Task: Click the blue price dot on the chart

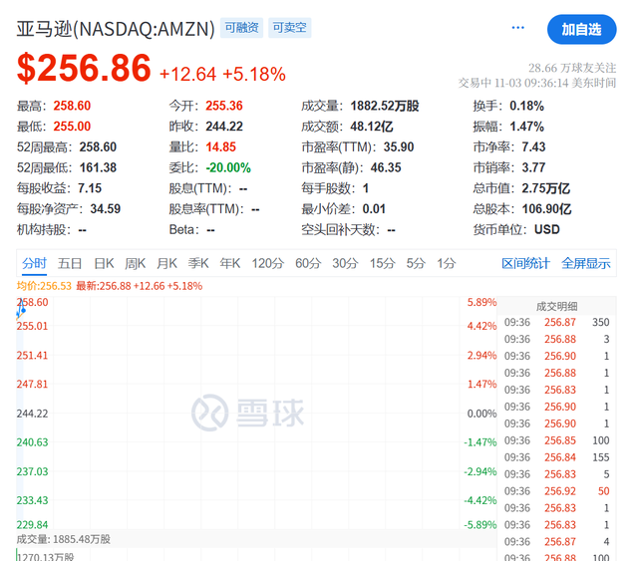Action: pos(23,311)
